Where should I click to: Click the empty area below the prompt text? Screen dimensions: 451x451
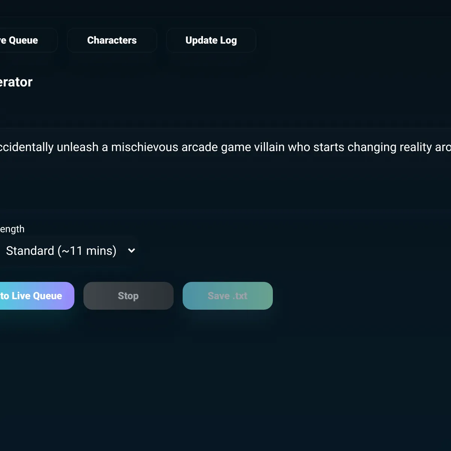click(225, 184)
